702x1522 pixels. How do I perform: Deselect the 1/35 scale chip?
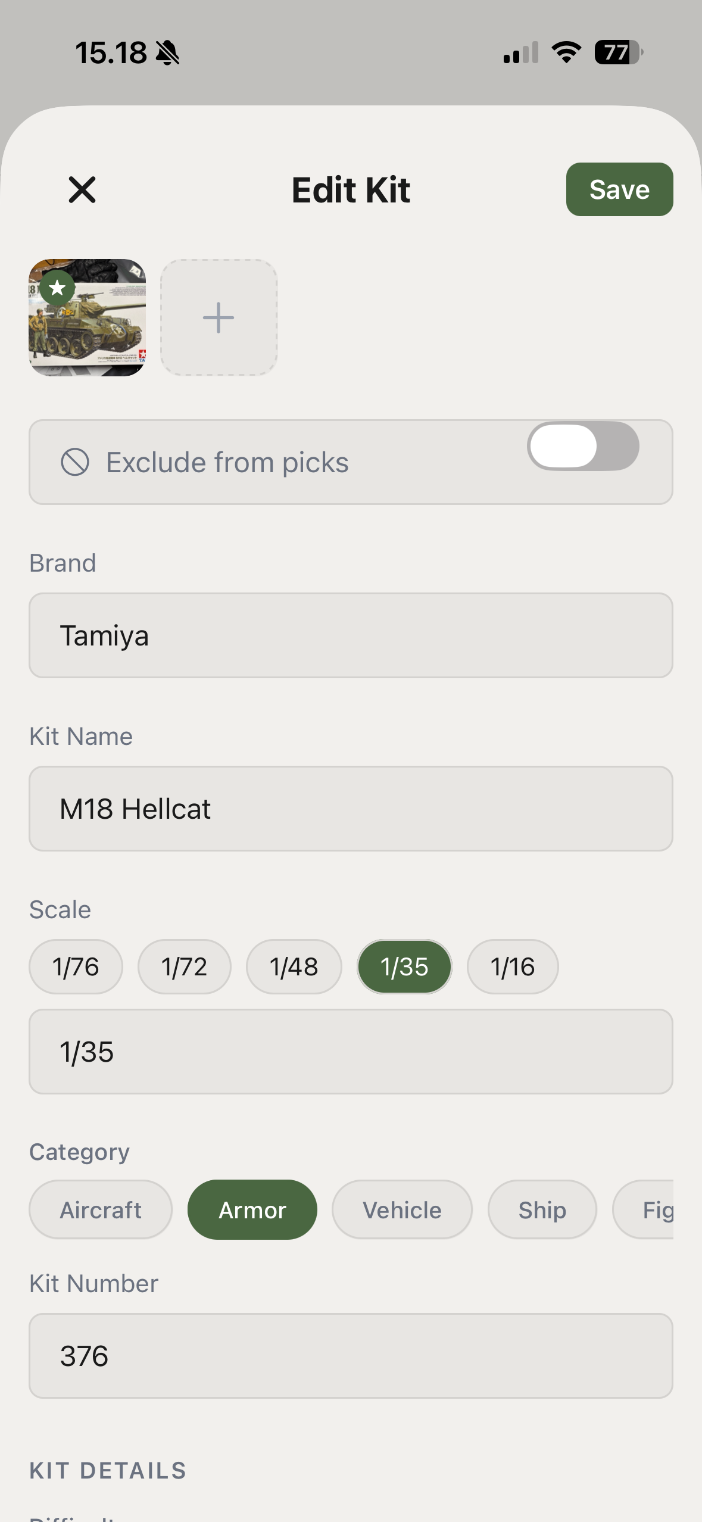pyautogui.click(x=404, y=966)
